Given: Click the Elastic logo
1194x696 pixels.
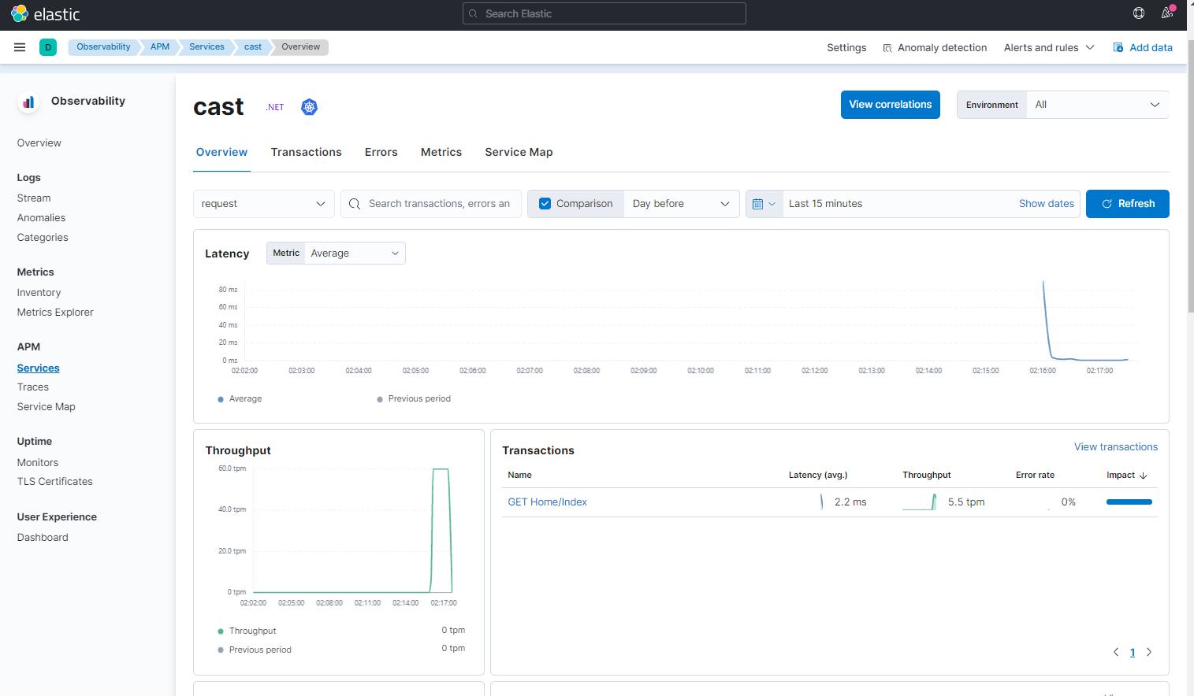Looking at the screenshot, I should 45,14.
